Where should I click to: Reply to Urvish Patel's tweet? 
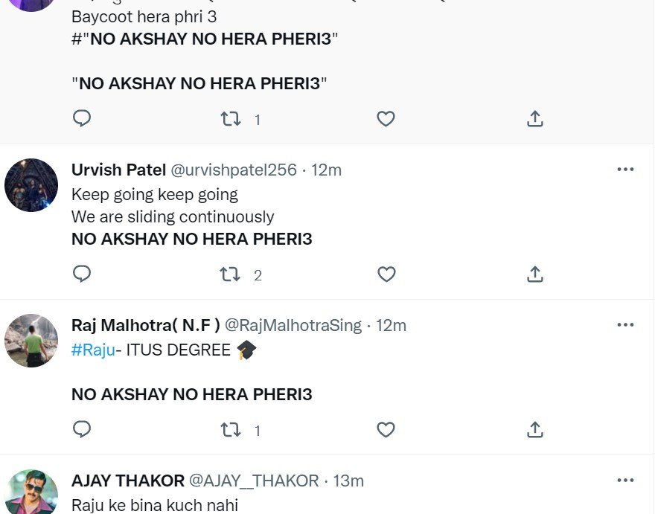[82, 274]
